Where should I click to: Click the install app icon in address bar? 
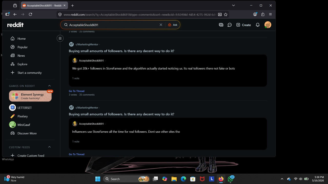[x=220, y=15]
